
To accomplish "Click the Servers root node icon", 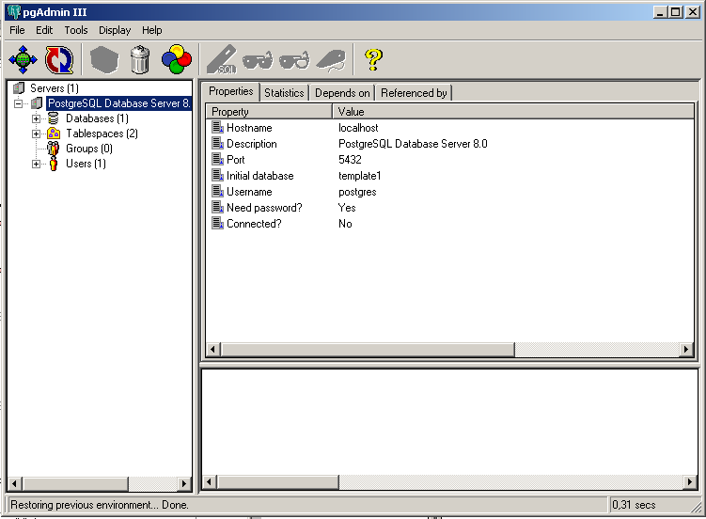I will point(19,88).
